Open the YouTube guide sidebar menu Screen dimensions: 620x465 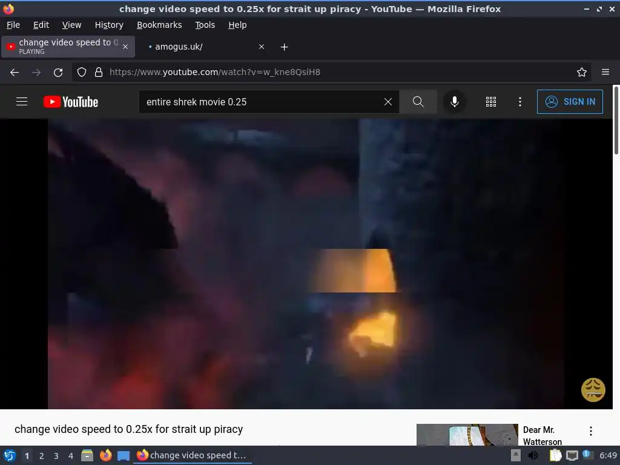point(22,102)
